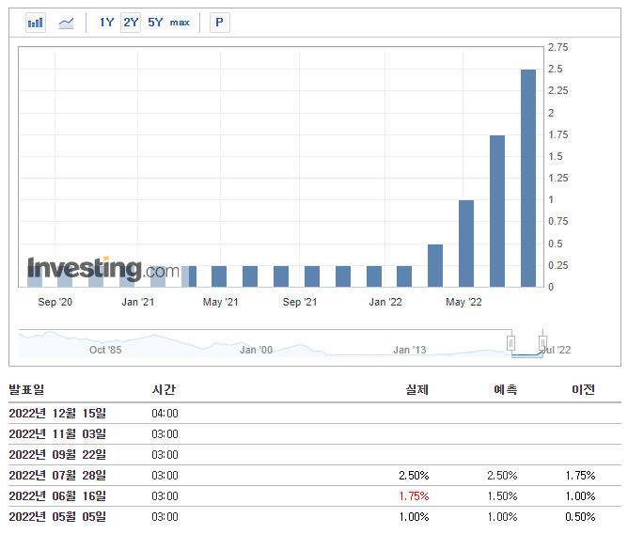The height and width of the screenshot is (534, 628).
Task: Select the max time range
Action: pos(180,23)
